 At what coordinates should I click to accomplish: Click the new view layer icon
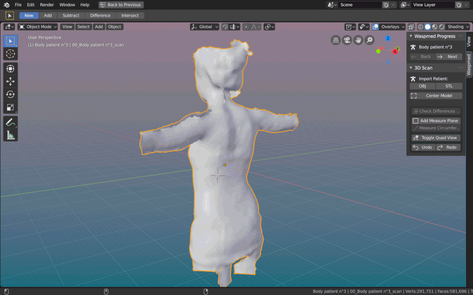[458, 5]
